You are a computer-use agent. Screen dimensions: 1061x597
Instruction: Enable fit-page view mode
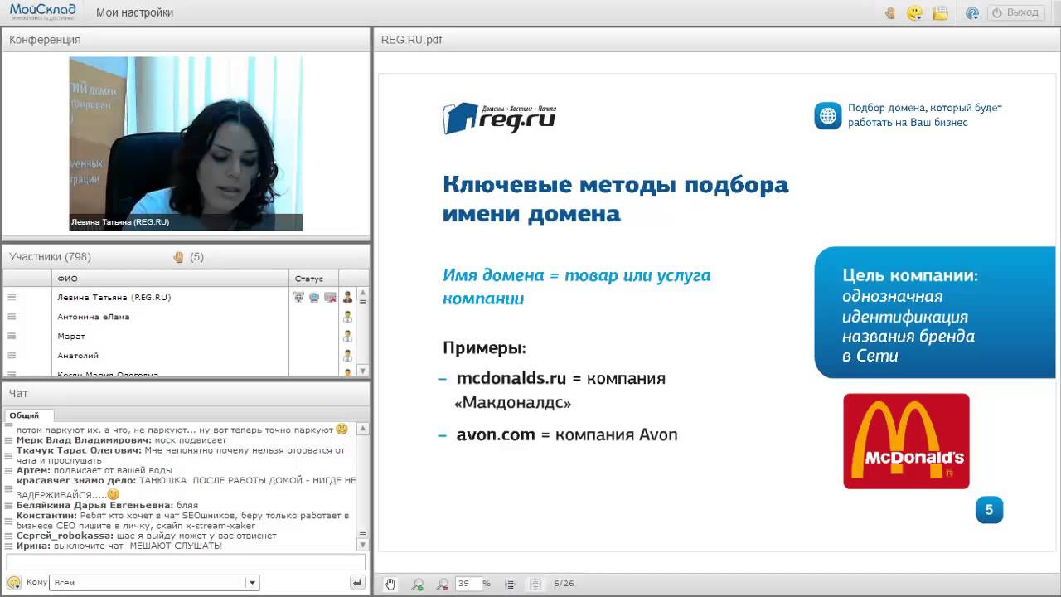point(535,584)
